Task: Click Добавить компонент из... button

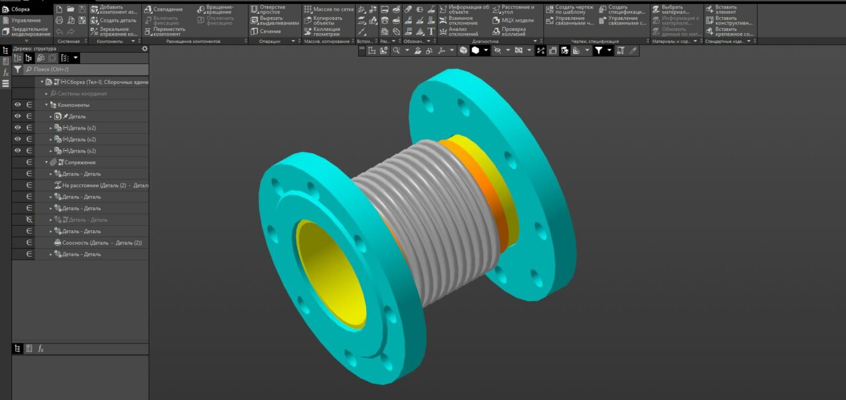Action: pos(114,9)
